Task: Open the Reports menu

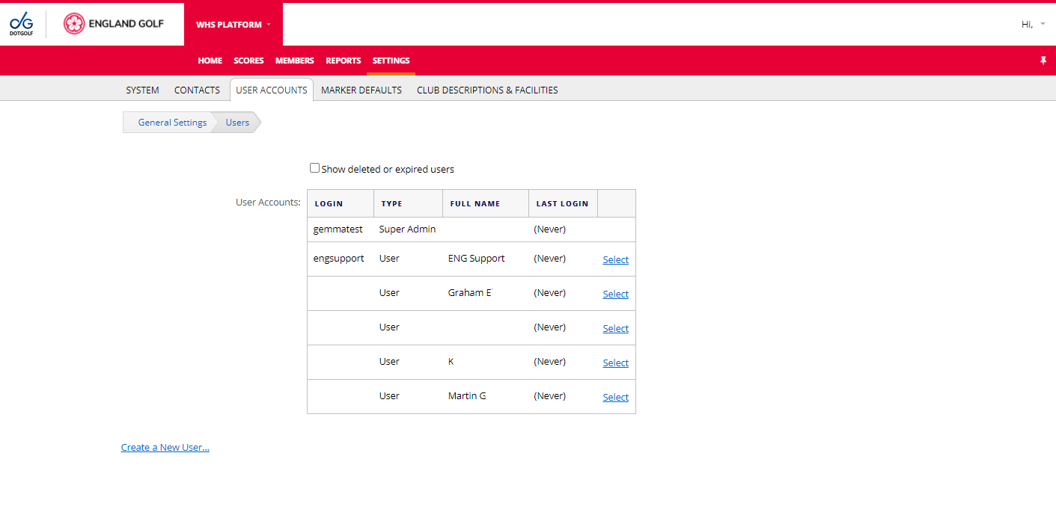Action: click(344, 61)
